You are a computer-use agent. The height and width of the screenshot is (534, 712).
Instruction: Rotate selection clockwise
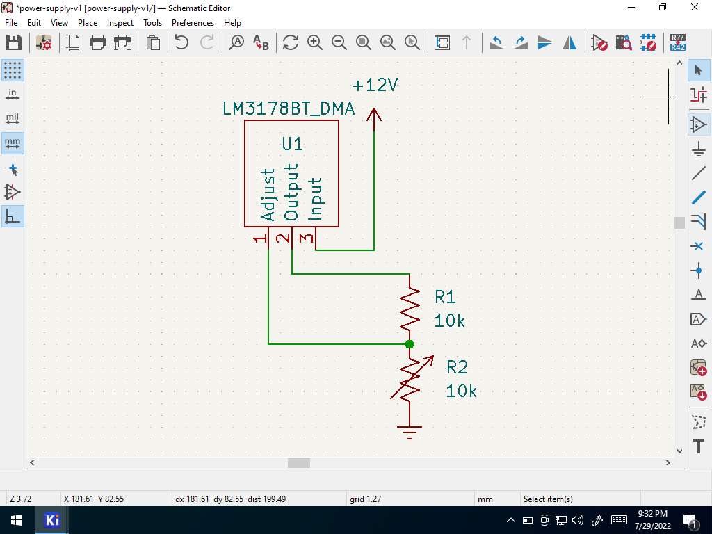521,42
